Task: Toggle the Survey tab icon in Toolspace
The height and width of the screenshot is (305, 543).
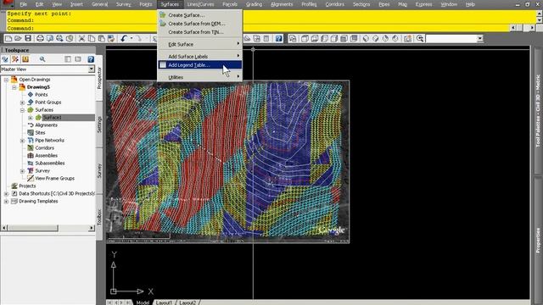Action: click(x=25, y=59)
